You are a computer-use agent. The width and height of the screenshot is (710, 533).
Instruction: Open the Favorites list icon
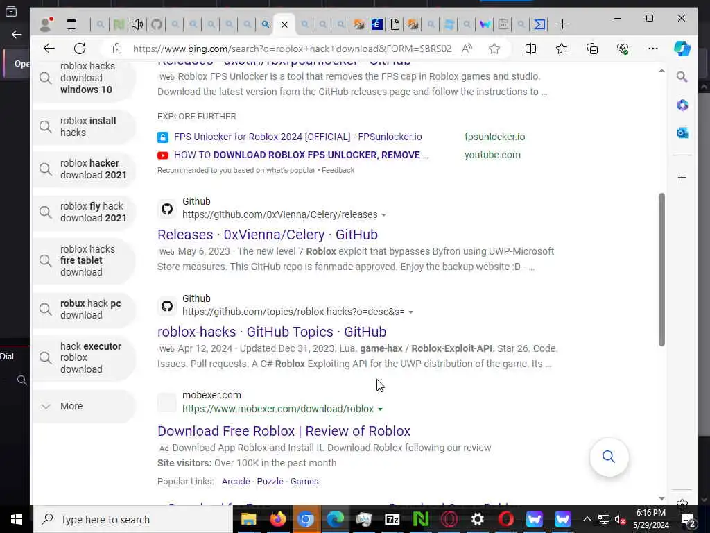pyautogui.click(x=562, y=49)
